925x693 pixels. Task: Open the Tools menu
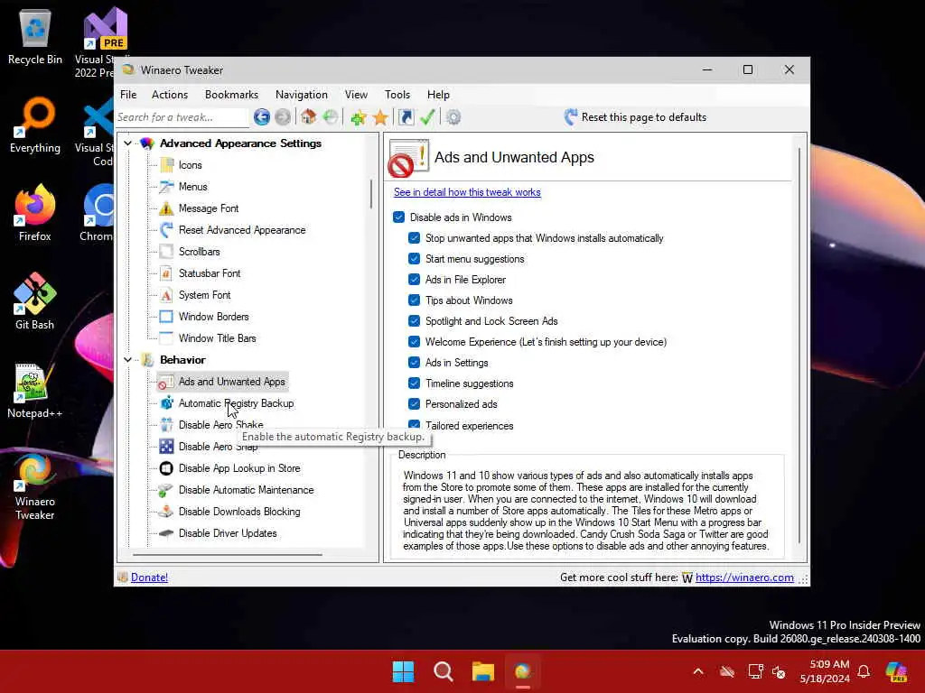397,95
